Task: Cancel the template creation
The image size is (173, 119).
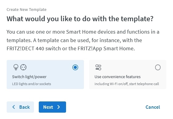Action: click(x=153, y=107)
